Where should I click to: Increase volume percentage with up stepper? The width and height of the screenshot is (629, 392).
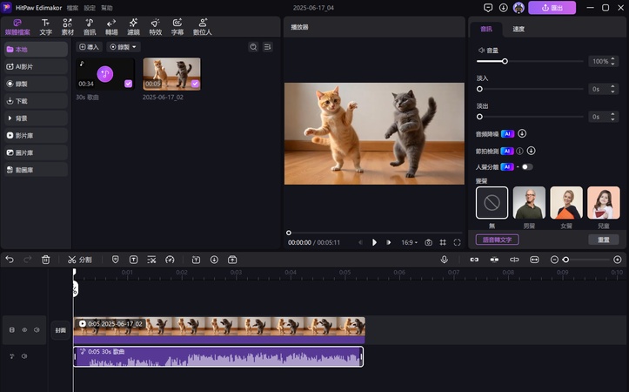coord(612,59)
